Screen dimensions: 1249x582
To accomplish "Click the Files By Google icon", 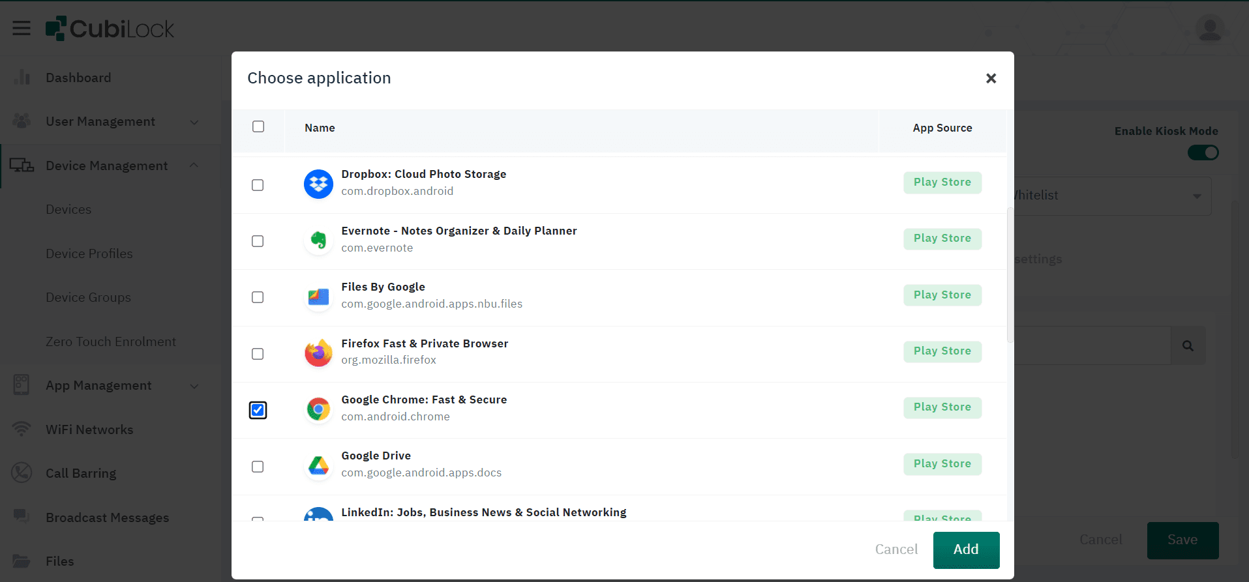I will tap(318, 297).
